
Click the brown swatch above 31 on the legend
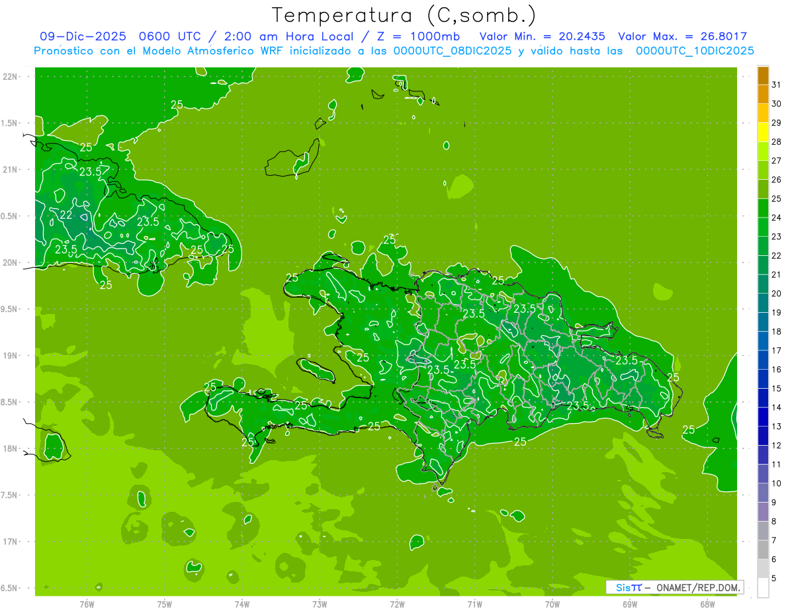pos(763,75)
